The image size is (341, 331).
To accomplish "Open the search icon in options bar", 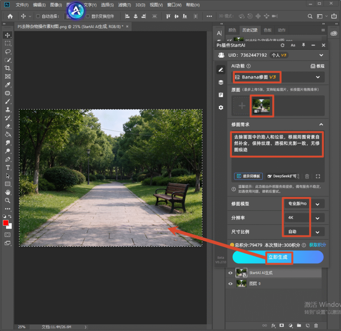I will pos(310,16).
